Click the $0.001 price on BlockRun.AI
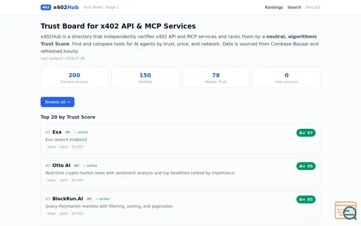361x226 pixels. pos(77,213)
